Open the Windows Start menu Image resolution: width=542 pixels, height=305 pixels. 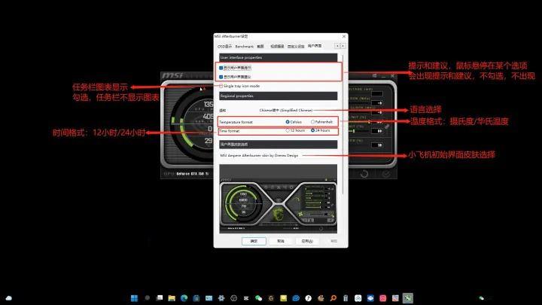tap(134, 298)
